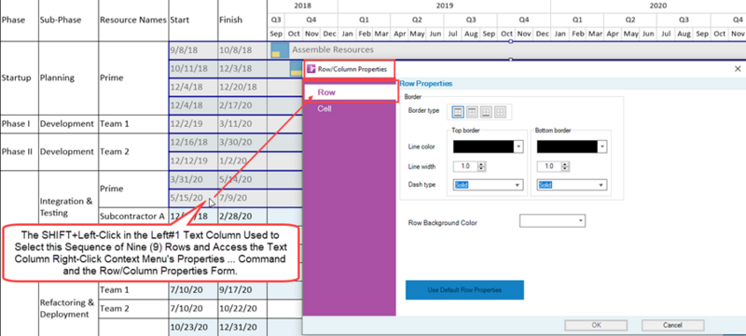The height and width of the screenshot is (336, 746).
Task: Click Use Default Row Properties button
Action: pyautogui.click(x=464, y=290)
